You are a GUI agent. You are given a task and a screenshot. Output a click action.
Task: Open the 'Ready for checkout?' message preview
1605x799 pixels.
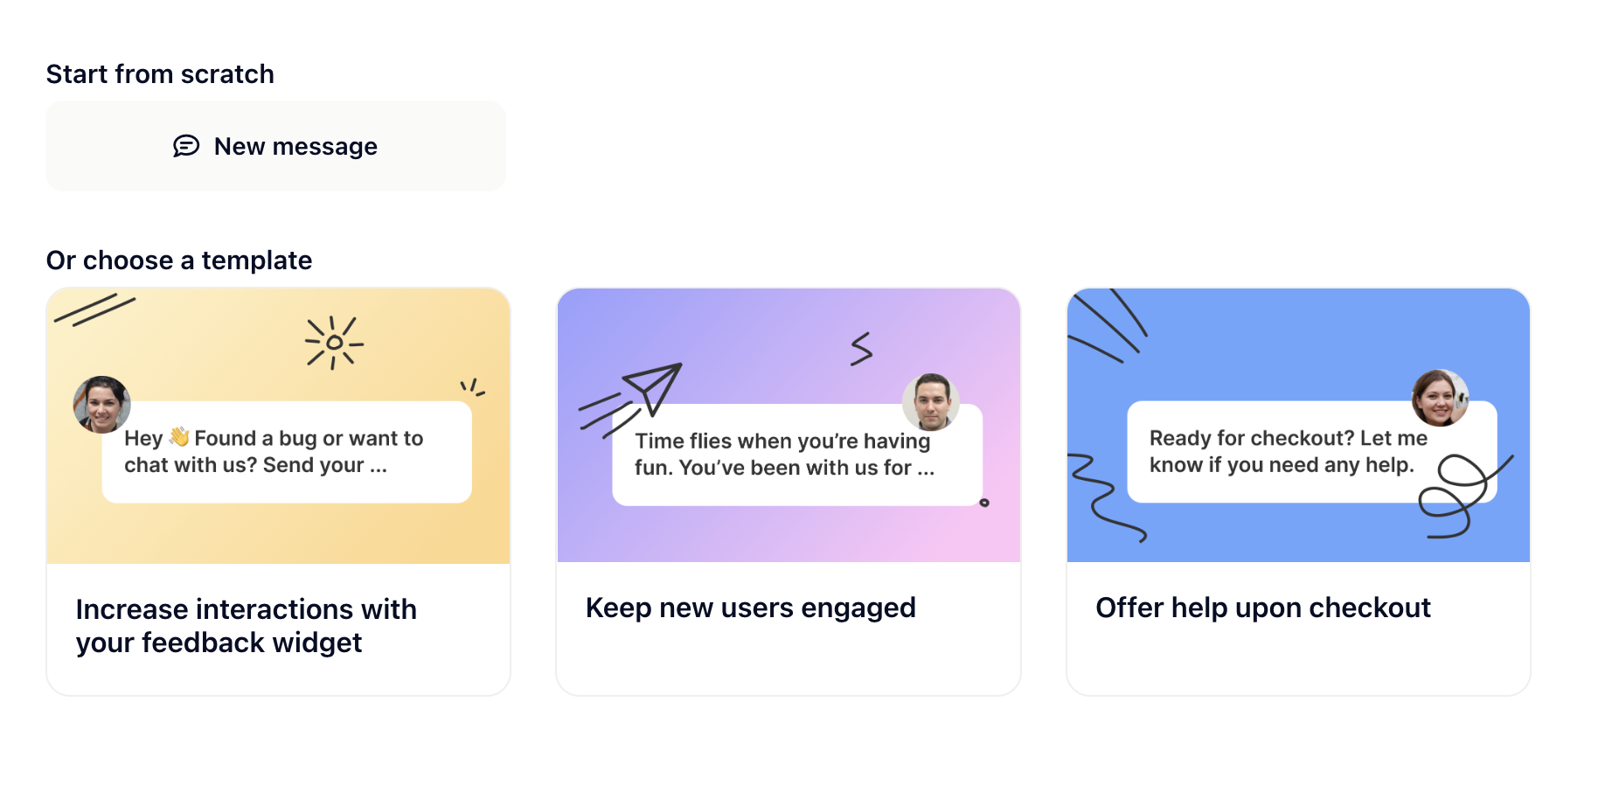(1312, 452)
